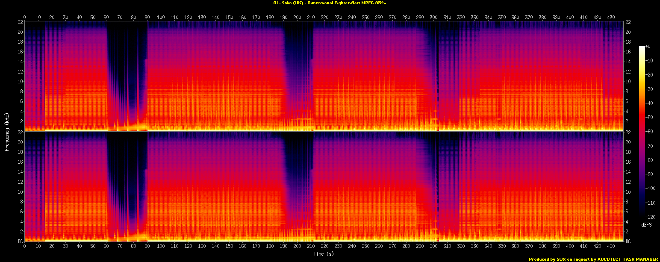Select the 190 tick on the bottom time axis

pos(283,246)
